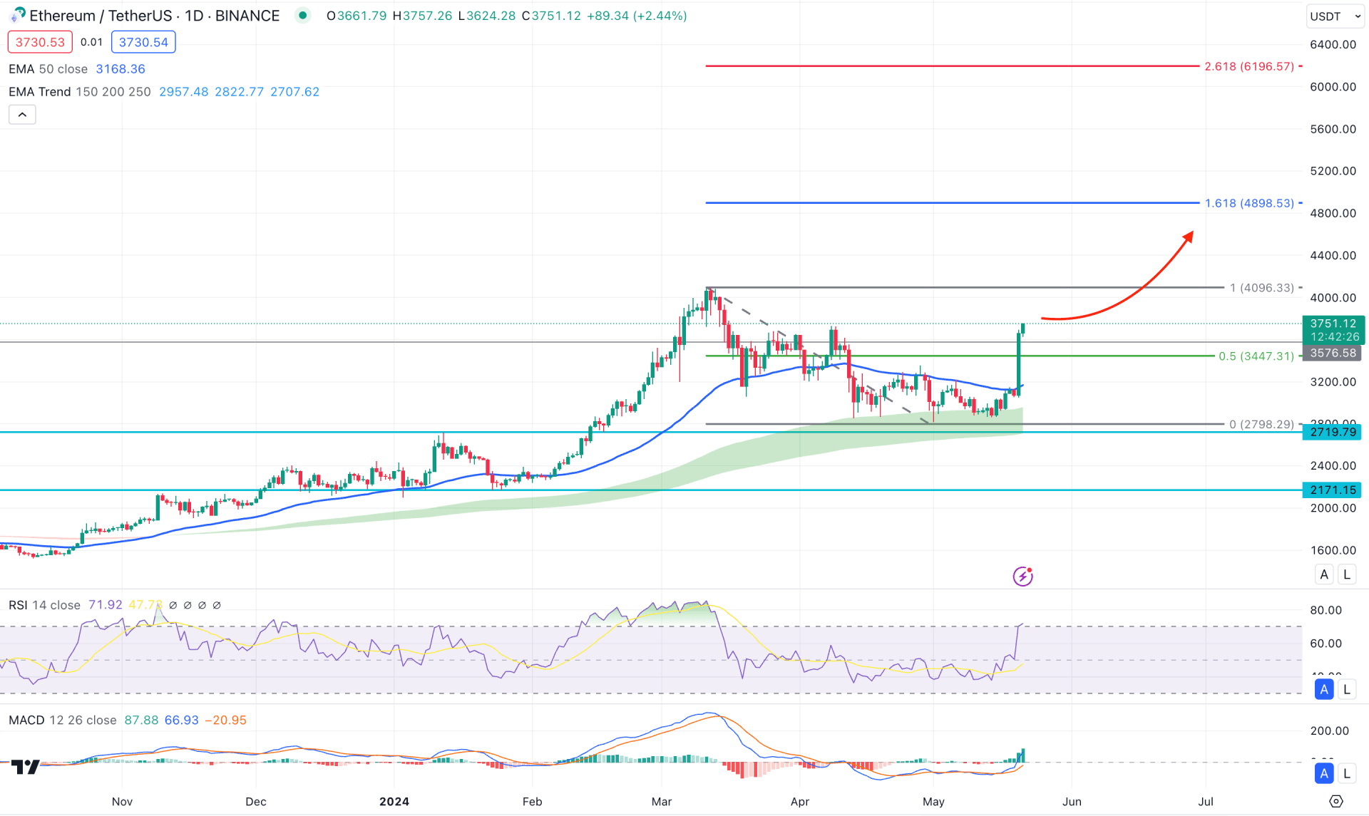The image size is (1369, 816).
Task: Click the Nov label on time axis
Action: click(x=122, y=802)
